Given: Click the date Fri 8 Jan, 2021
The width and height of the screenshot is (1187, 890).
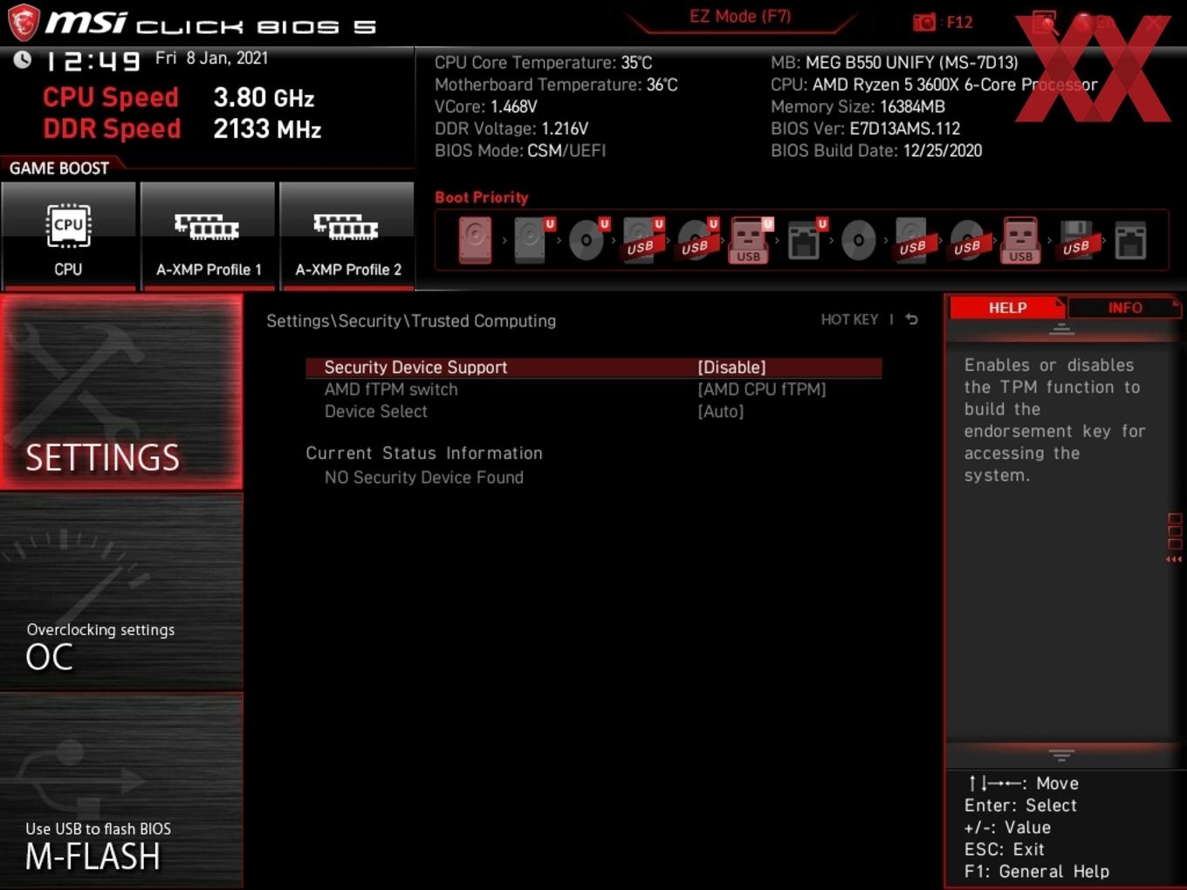Looking at the screenshot, I should coord(211,58).
